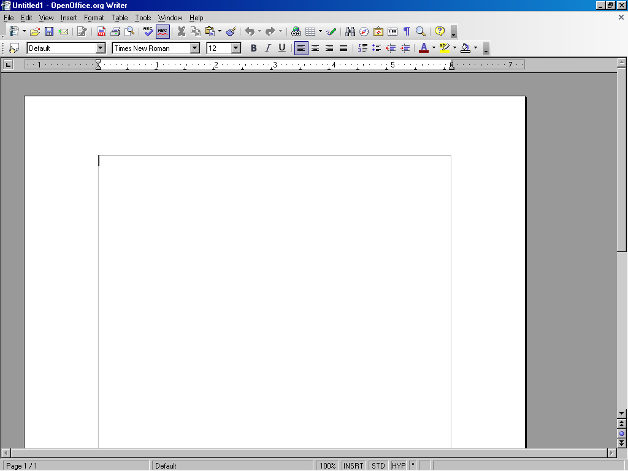Open Highlighting color dropdown arrow
Image resolution: width=628 pixels, height=471 pixels.
[454, 48]
